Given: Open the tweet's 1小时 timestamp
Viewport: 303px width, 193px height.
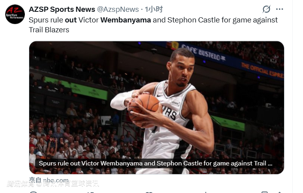Looking at the screenshot, I should coord(154,9).
